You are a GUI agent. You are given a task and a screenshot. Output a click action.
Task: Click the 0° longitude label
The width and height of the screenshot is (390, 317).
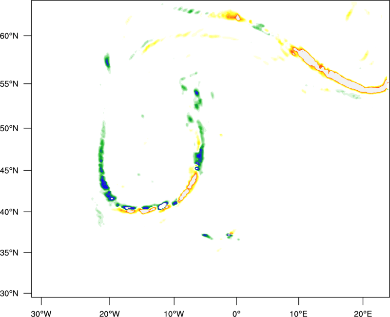[236, 314]
